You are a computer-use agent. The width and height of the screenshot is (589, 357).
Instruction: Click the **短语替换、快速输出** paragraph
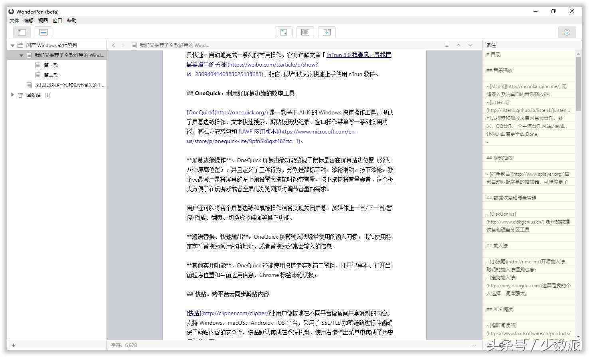[289, 241]
